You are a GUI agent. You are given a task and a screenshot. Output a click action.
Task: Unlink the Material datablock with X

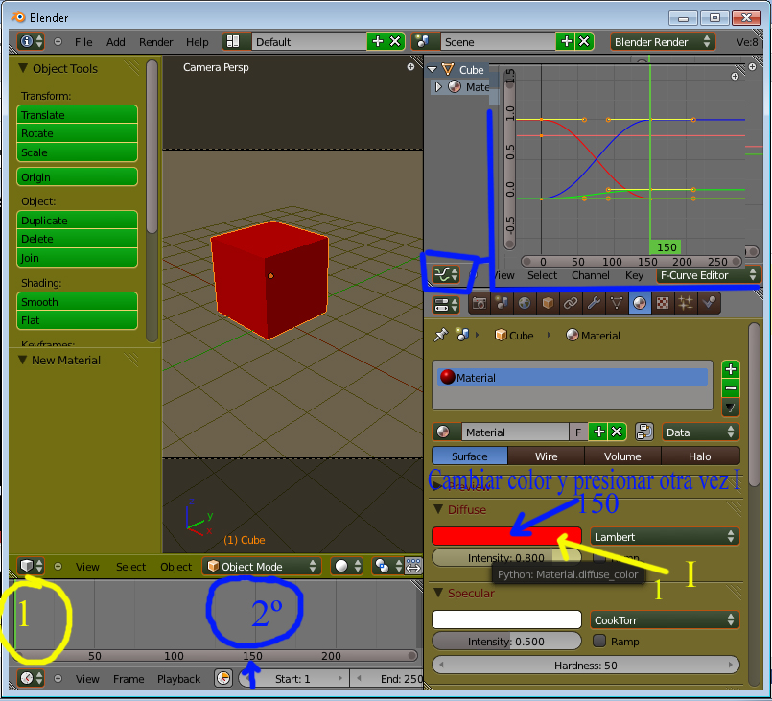tap(617, 432)
